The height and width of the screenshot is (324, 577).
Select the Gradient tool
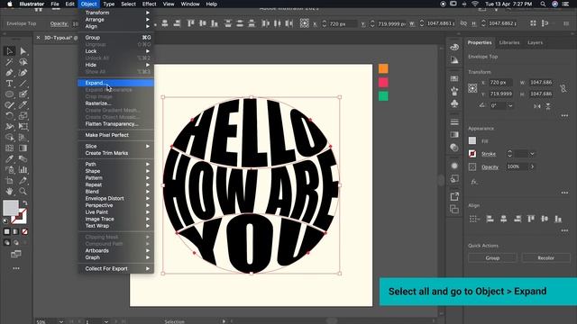click(23, 148)
